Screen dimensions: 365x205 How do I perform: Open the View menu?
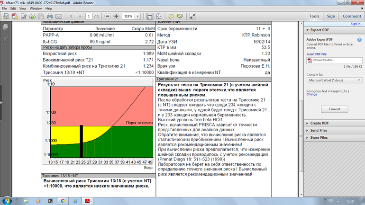tap(23, 9)
